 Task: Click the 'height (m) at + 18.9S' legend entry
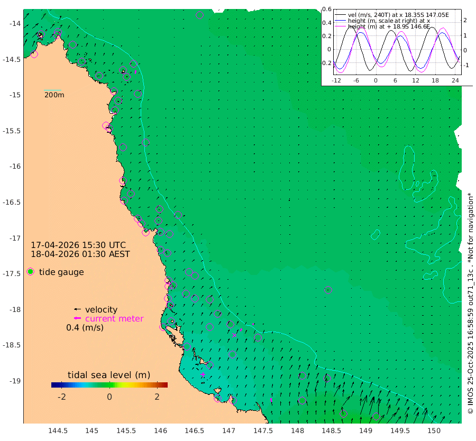pyautogui.click(x=389, y=26)
